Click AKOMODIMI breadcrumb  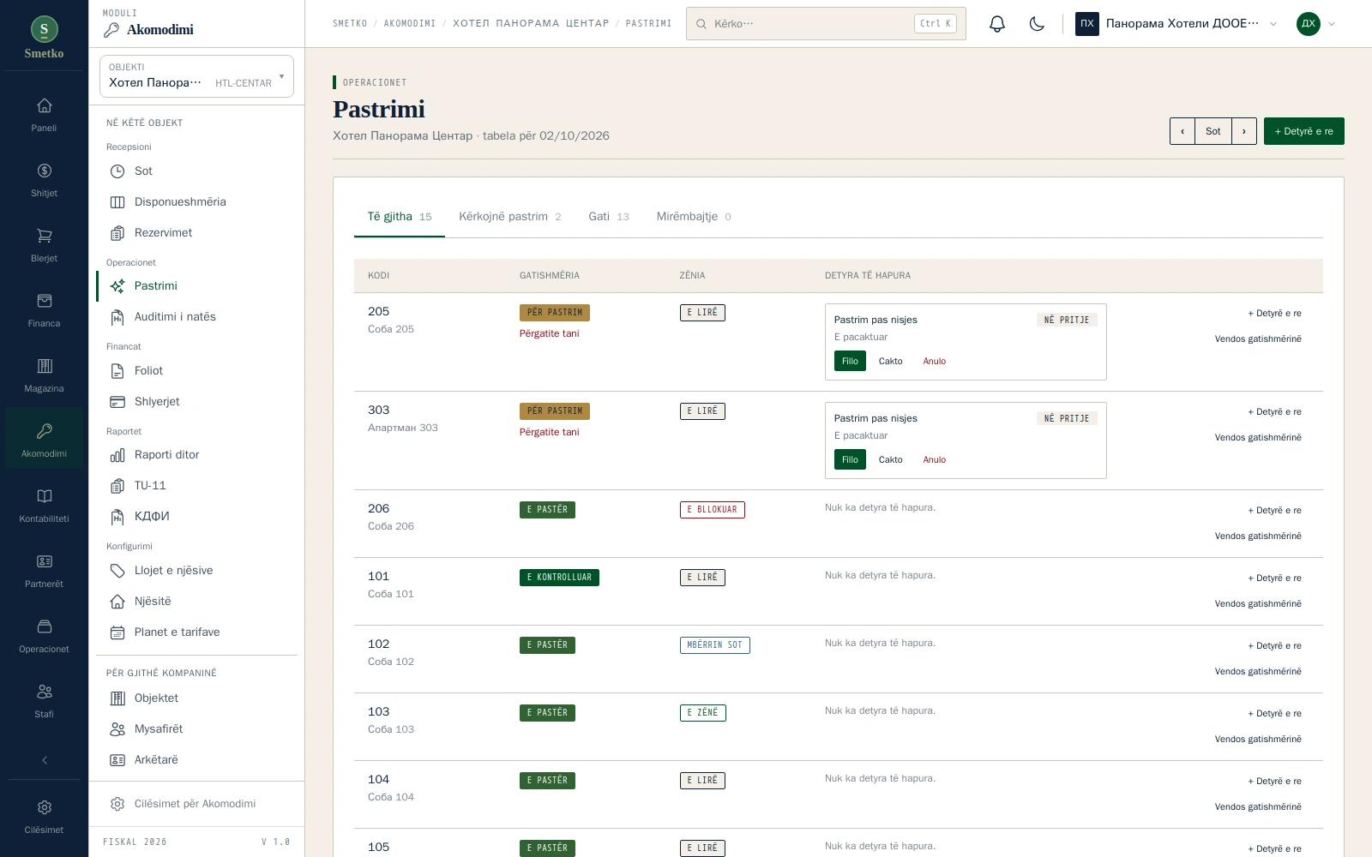(x=410, y=24)
